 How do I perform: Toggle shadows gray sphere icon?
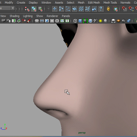click(106, 21)
